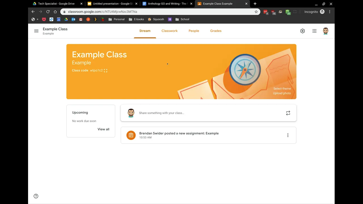Screen dimensions: 363x204
Task: Open class settings gear
Action: [x=303, y=31]
